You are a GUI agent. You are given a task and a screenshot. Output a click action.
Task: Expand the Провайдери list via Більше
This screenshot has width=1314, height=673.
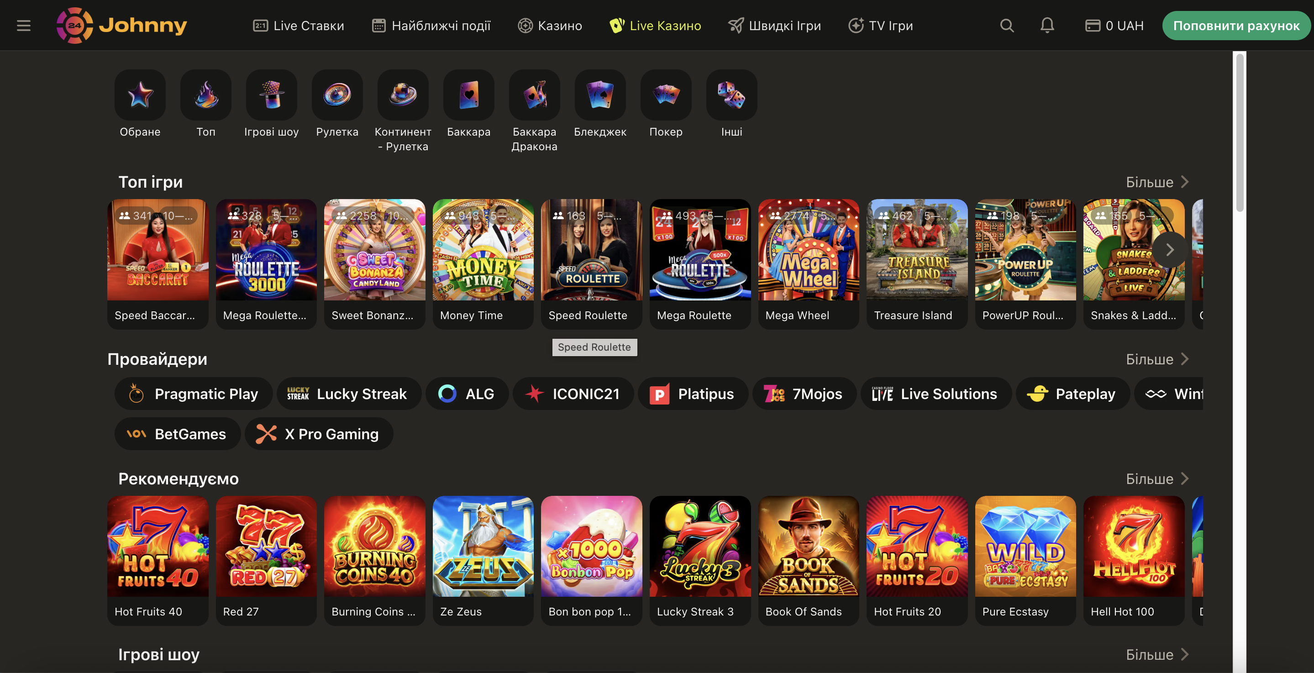point(1156,359)
